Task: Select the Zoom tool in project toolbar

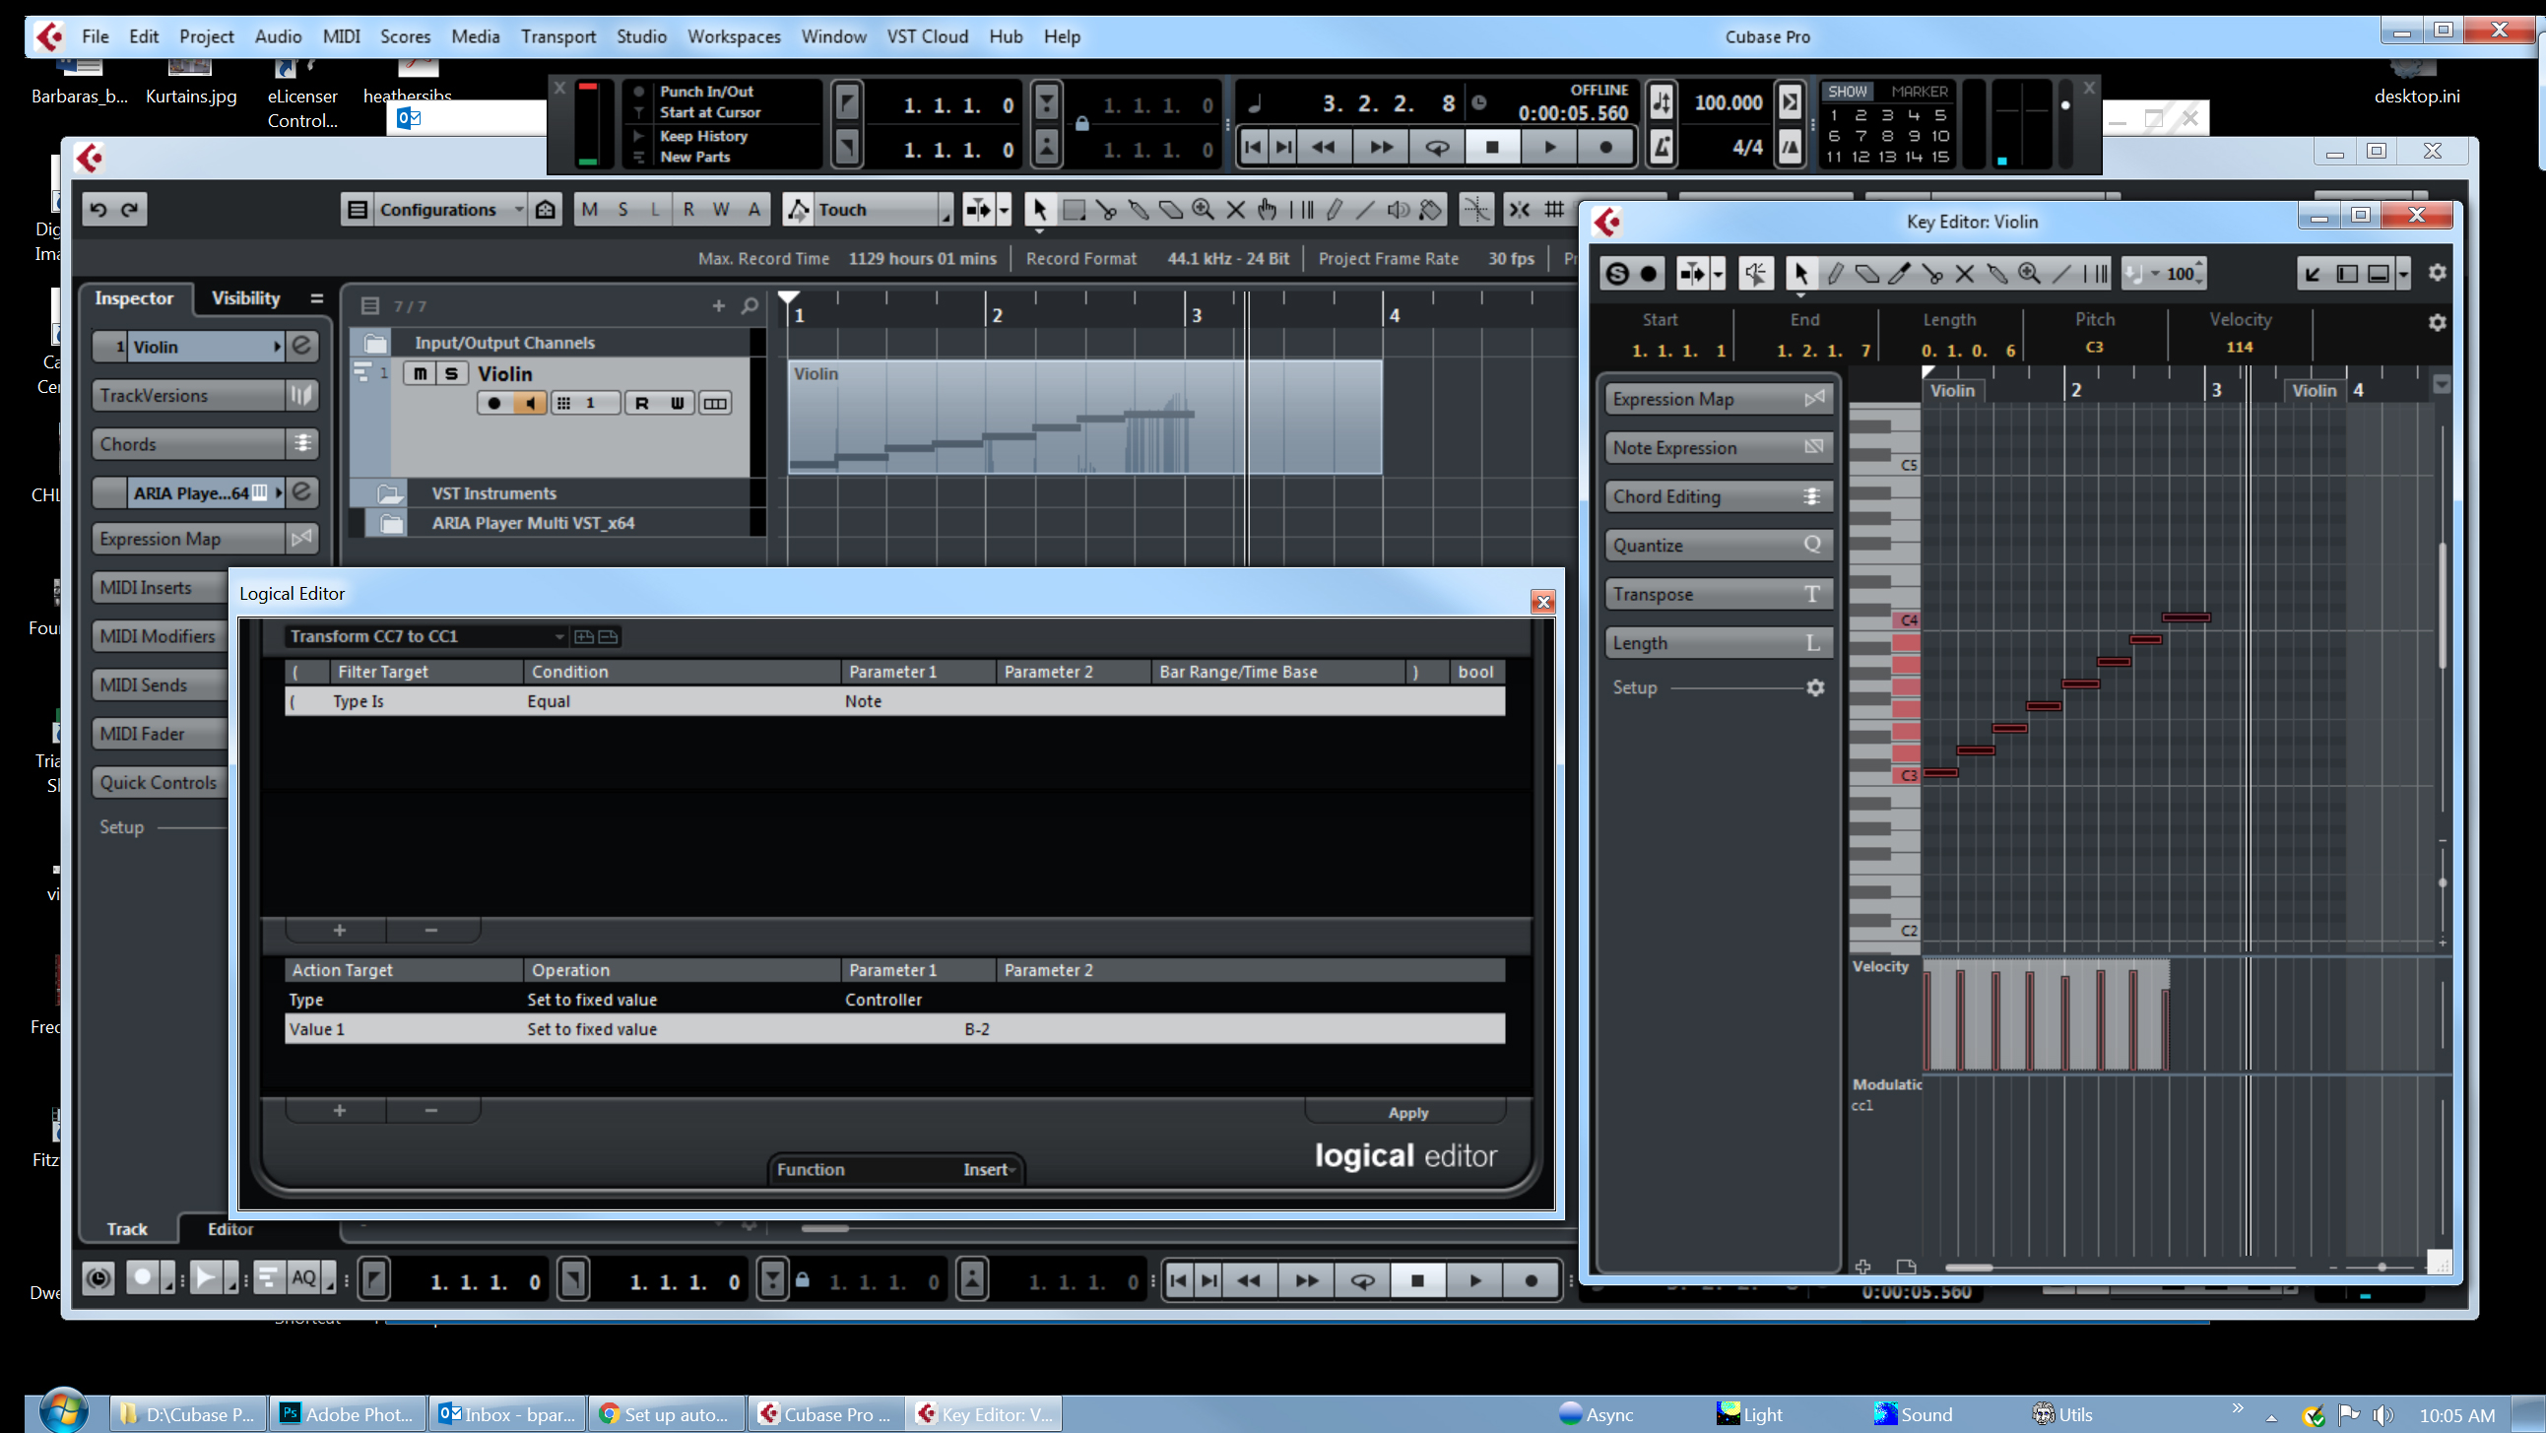Action: [x=1201, y=210]
